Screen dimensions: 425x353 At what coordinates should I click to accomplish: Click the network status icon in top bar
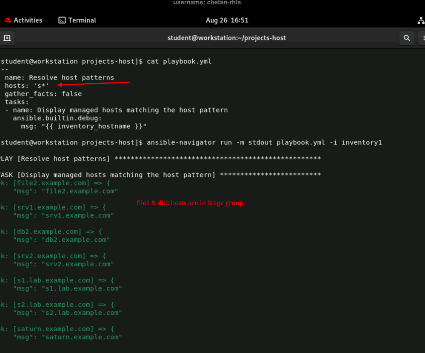[x=421, y=20]
